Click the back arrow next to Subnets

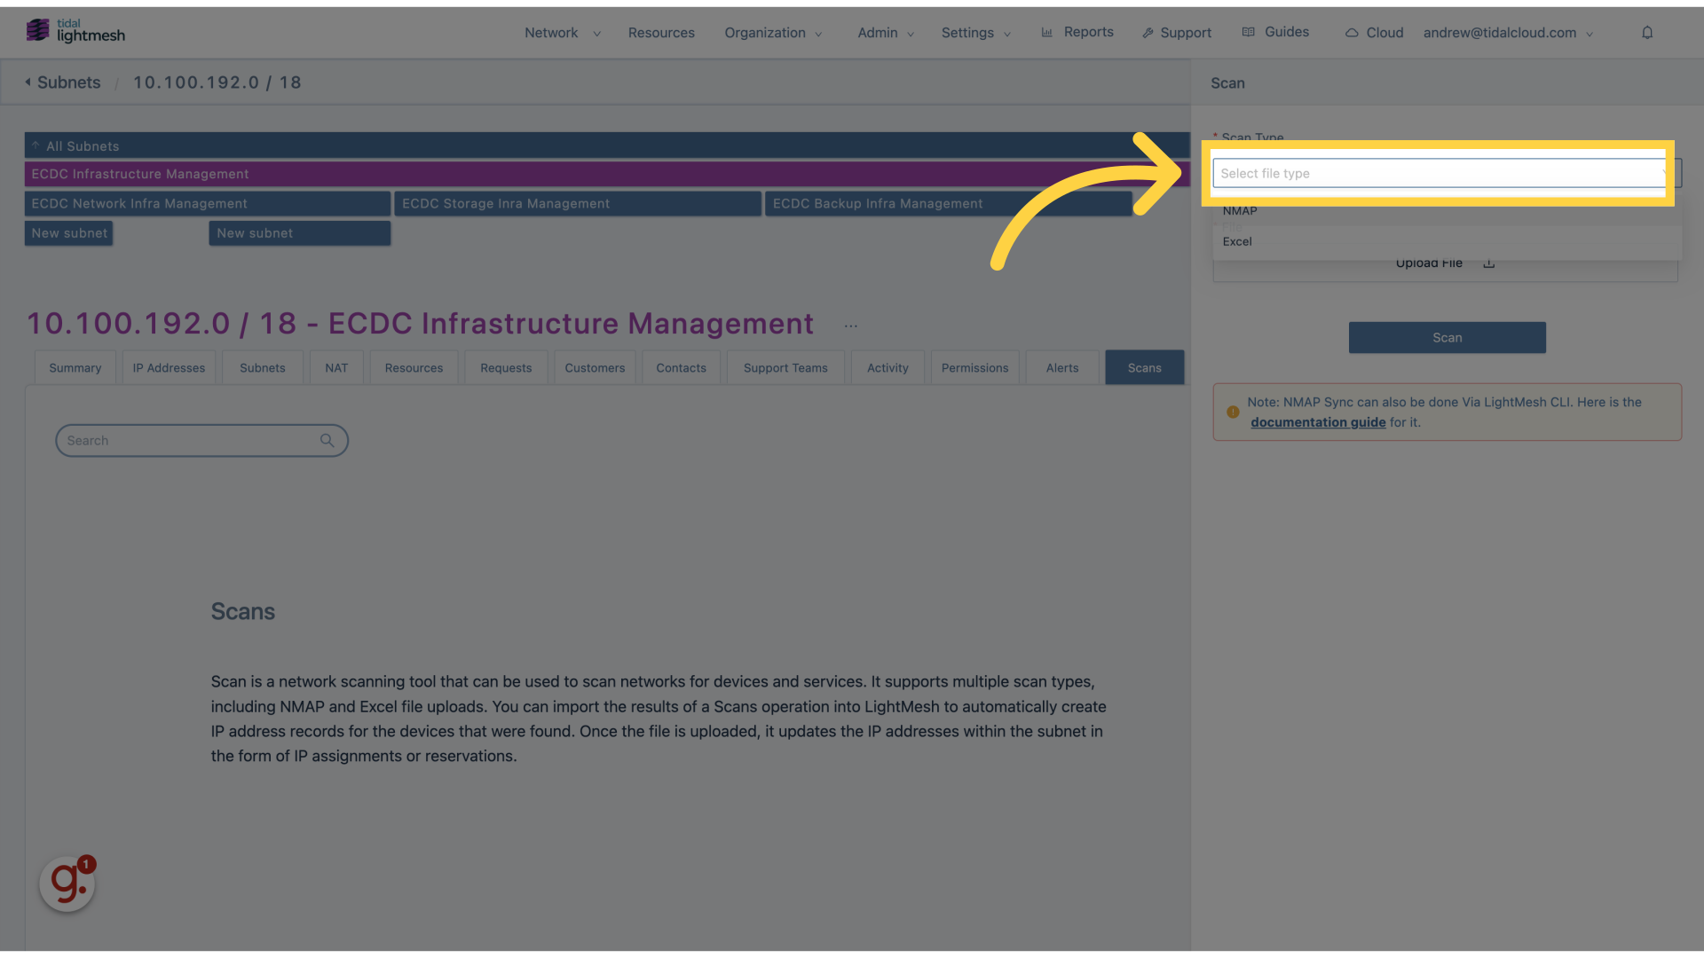pyautogui.click(x=28, y=82)
